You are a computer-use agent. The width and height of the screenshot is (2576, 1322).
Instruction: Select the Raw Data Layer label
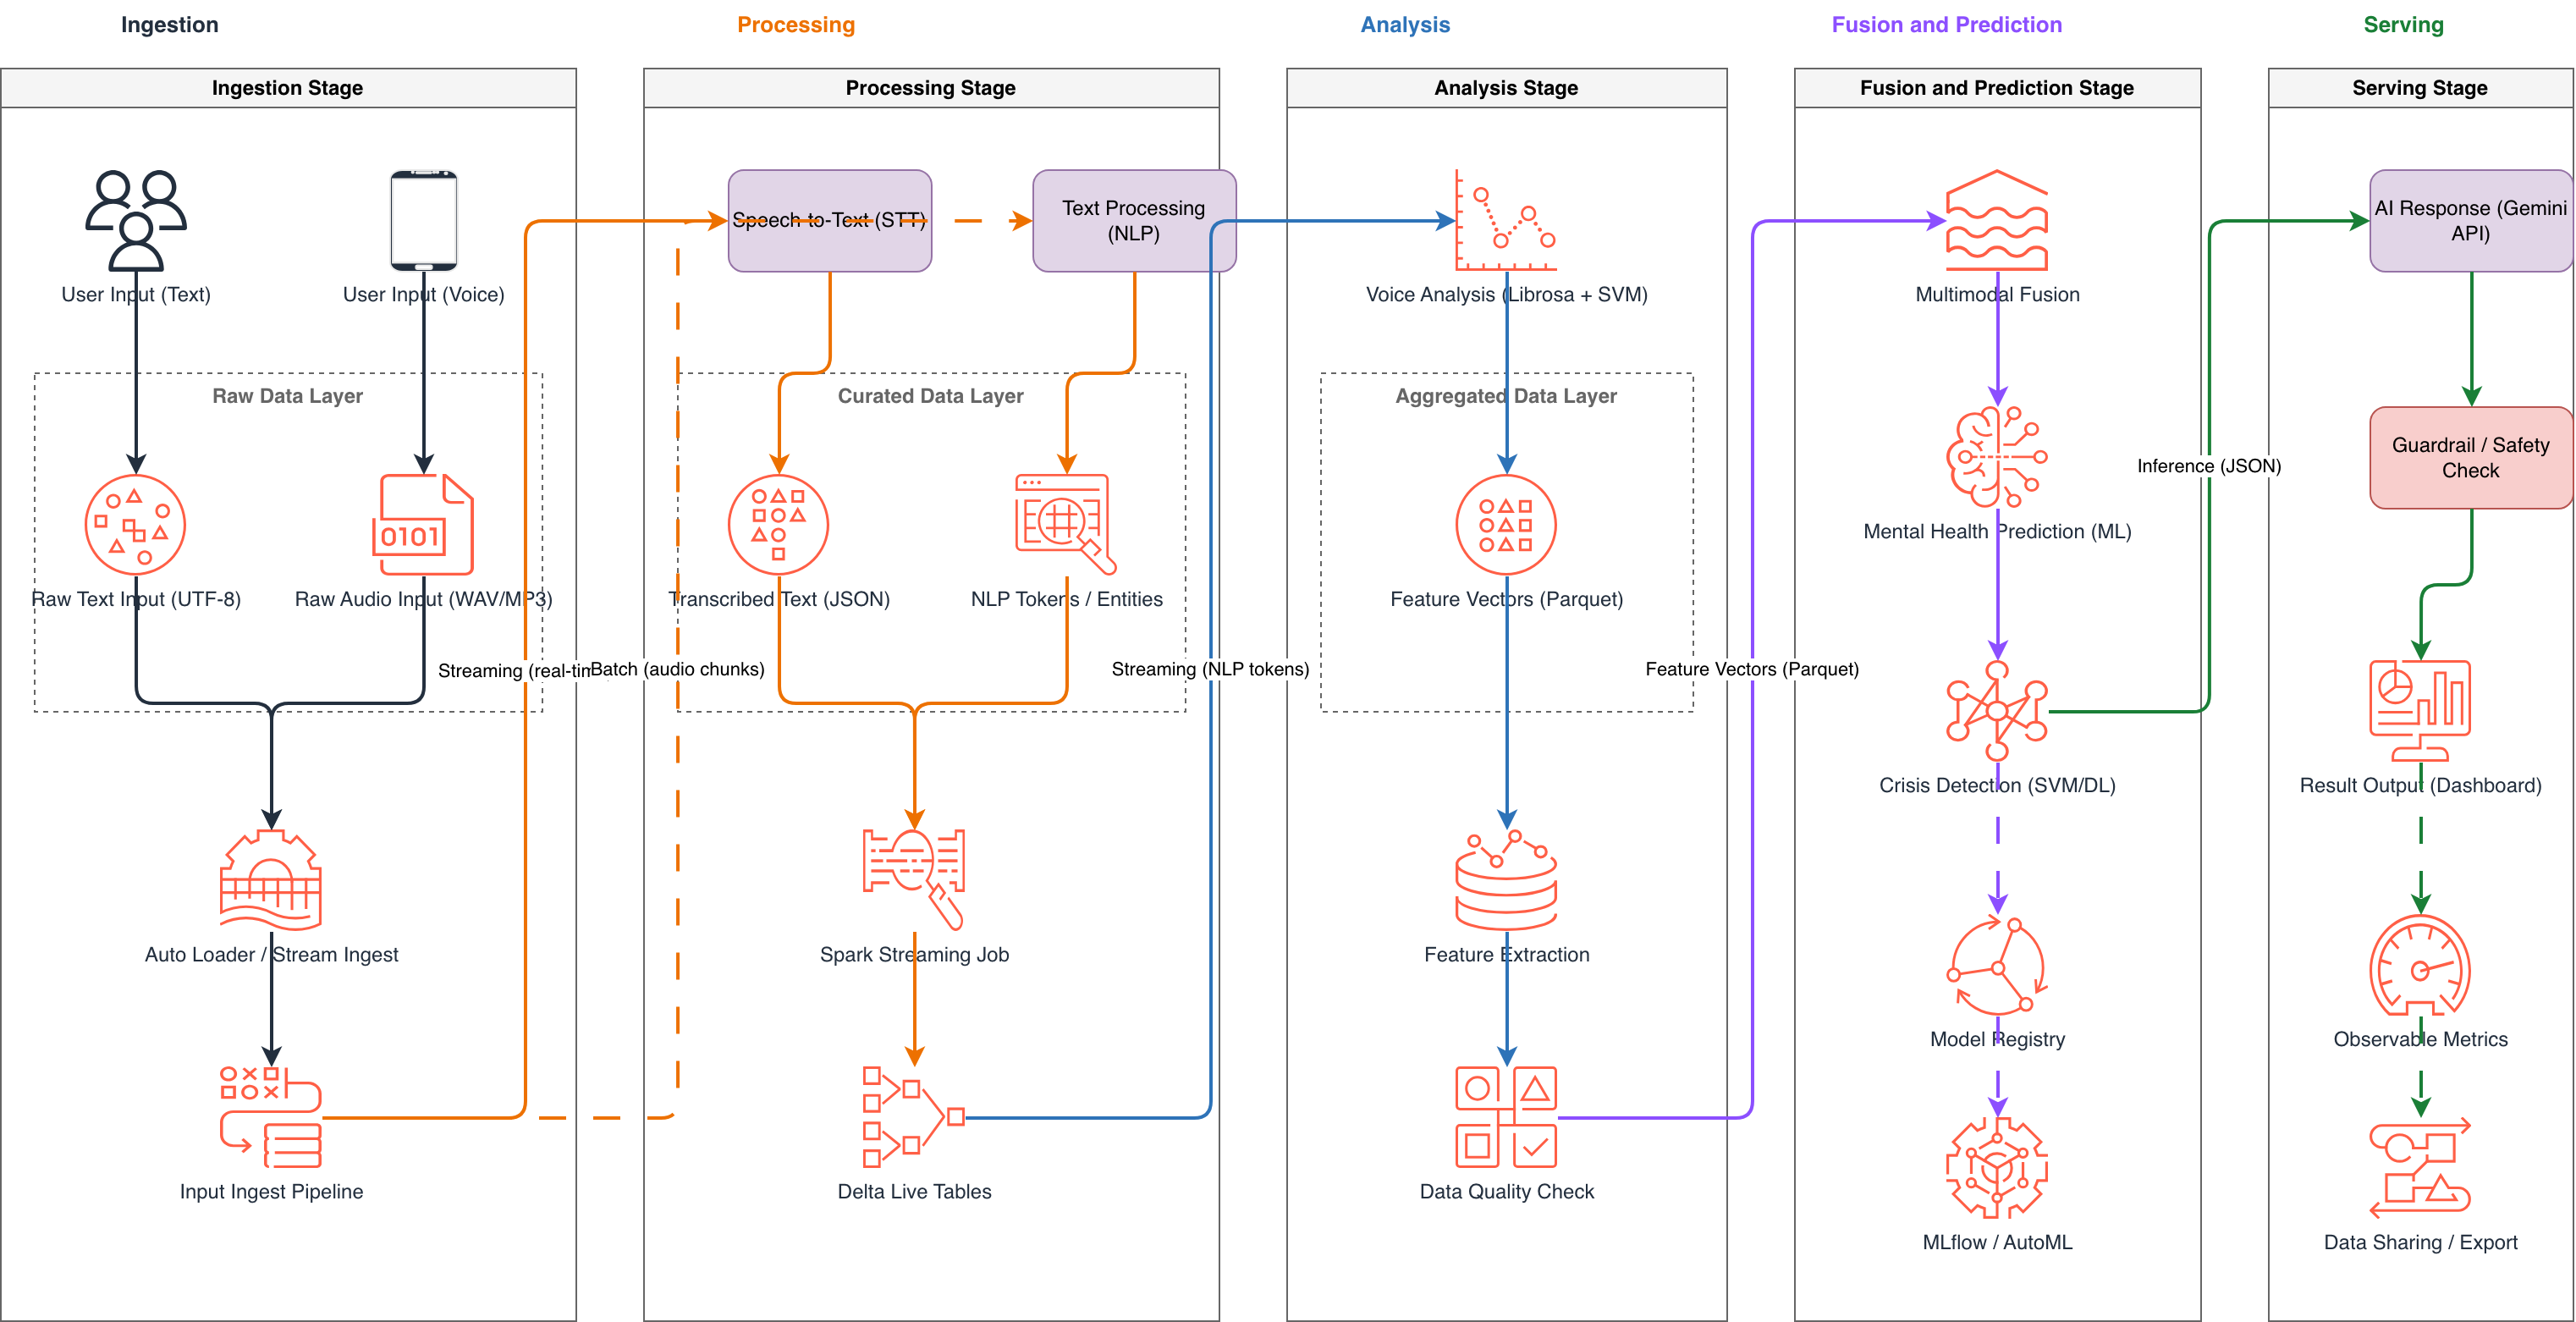(288, 396)
